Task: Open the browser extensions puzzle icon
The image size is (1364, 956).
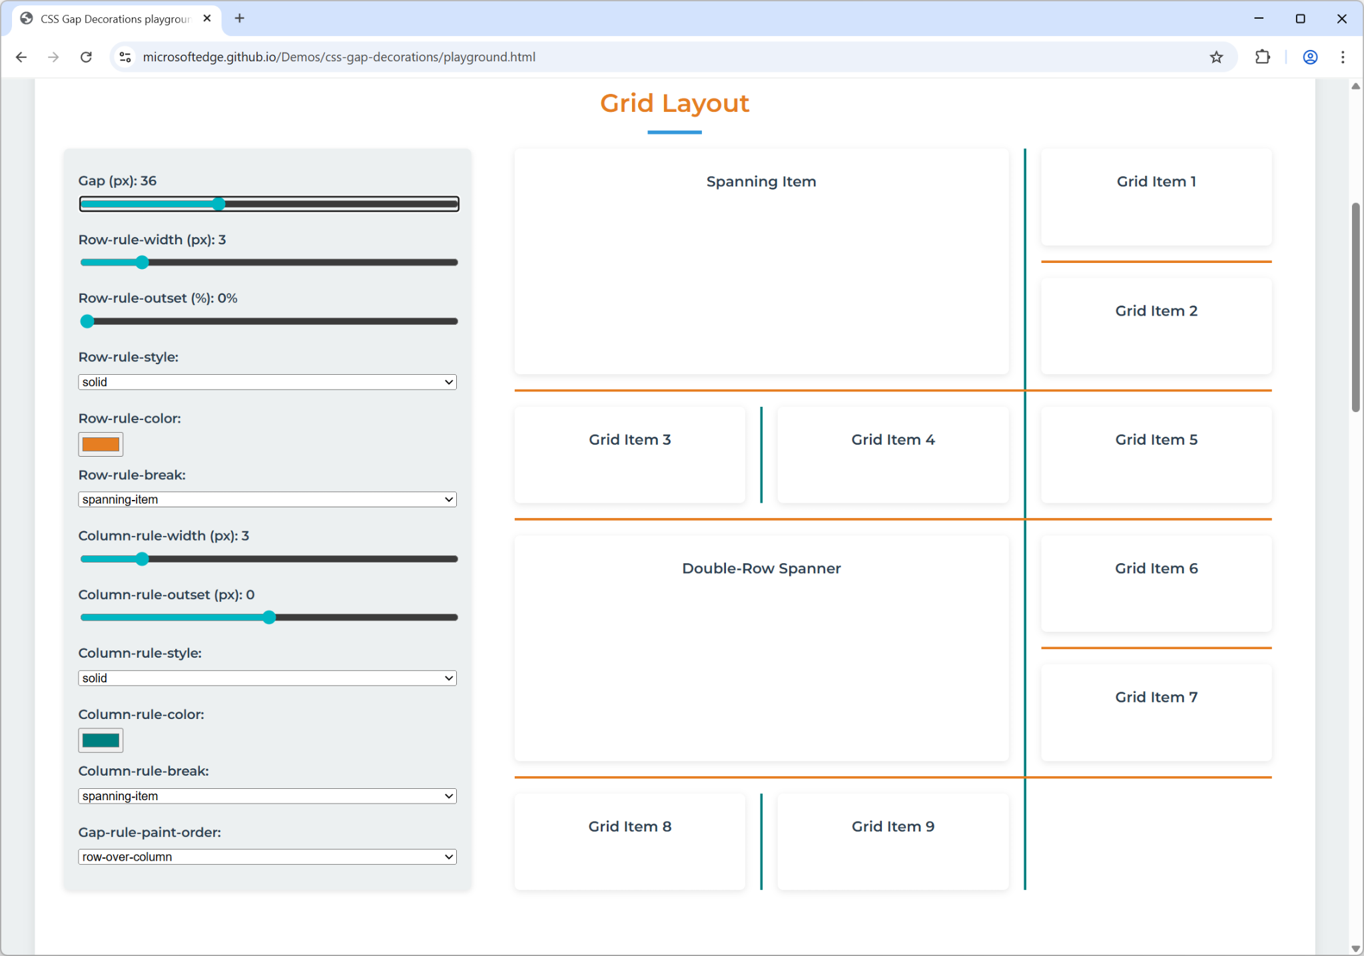Action: [1262, 57]
